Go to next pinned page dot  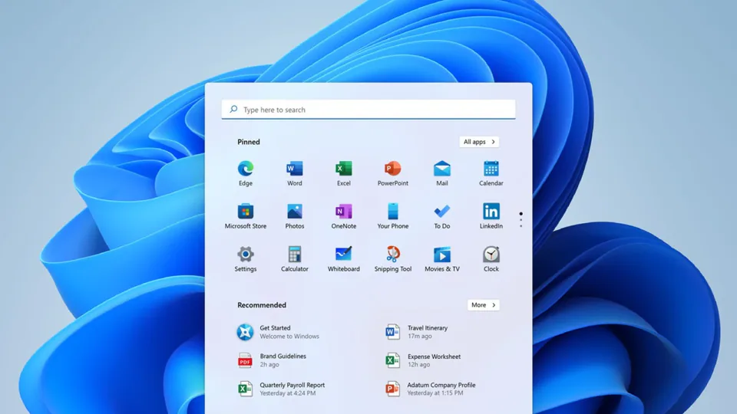coord(521,220)
